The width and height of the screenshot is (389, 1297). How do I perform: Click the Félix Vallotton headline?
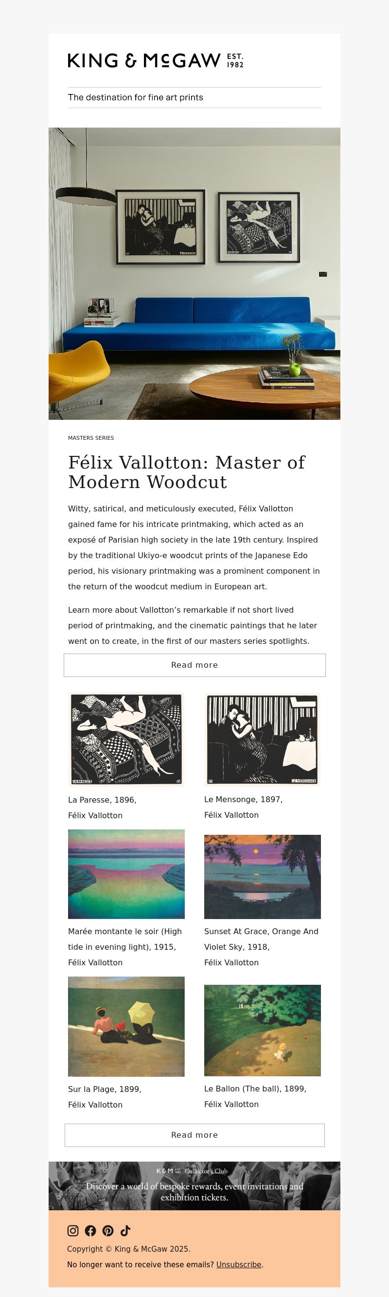coord(186,472)
